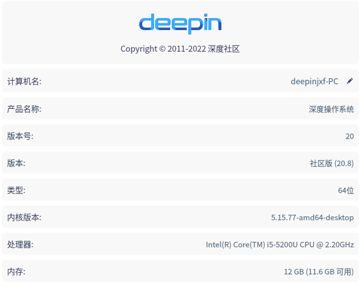Click the 计算机名 label
The width and height of the screenshot is (364, 291).
(x=24, y=81)
